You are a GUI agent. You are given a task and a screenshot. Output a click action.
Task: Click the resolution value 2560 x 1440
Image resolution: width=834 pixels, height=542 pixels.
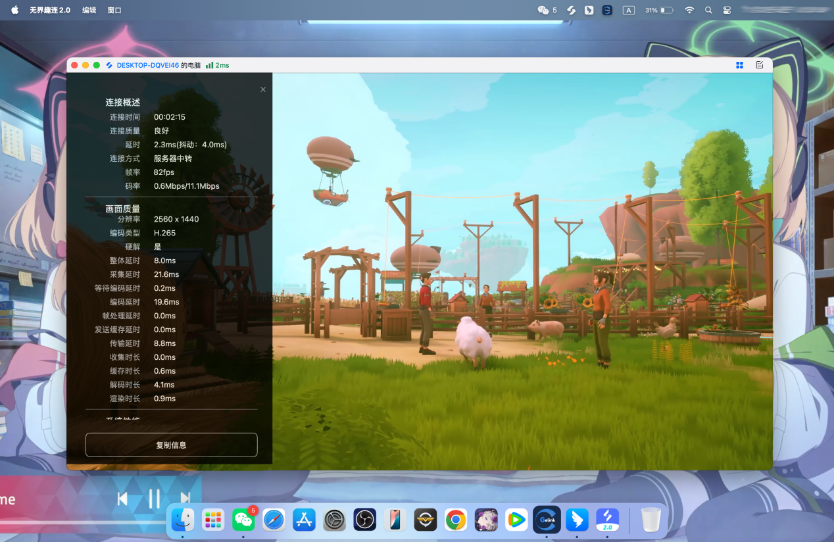pyautogui.click(x=176, y=219)
